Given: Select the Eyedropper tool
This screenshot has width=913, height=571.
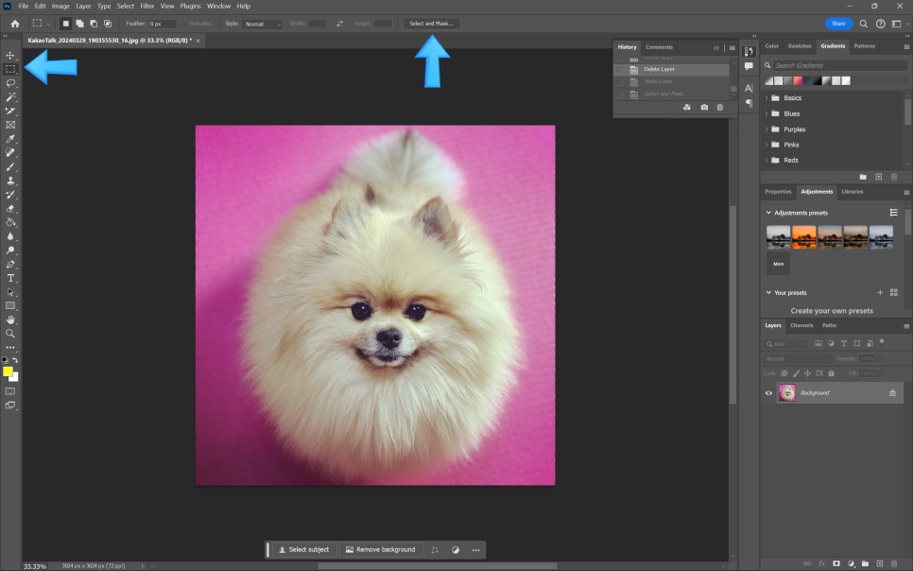Looking at the screenshot, I should coord(10,139).
